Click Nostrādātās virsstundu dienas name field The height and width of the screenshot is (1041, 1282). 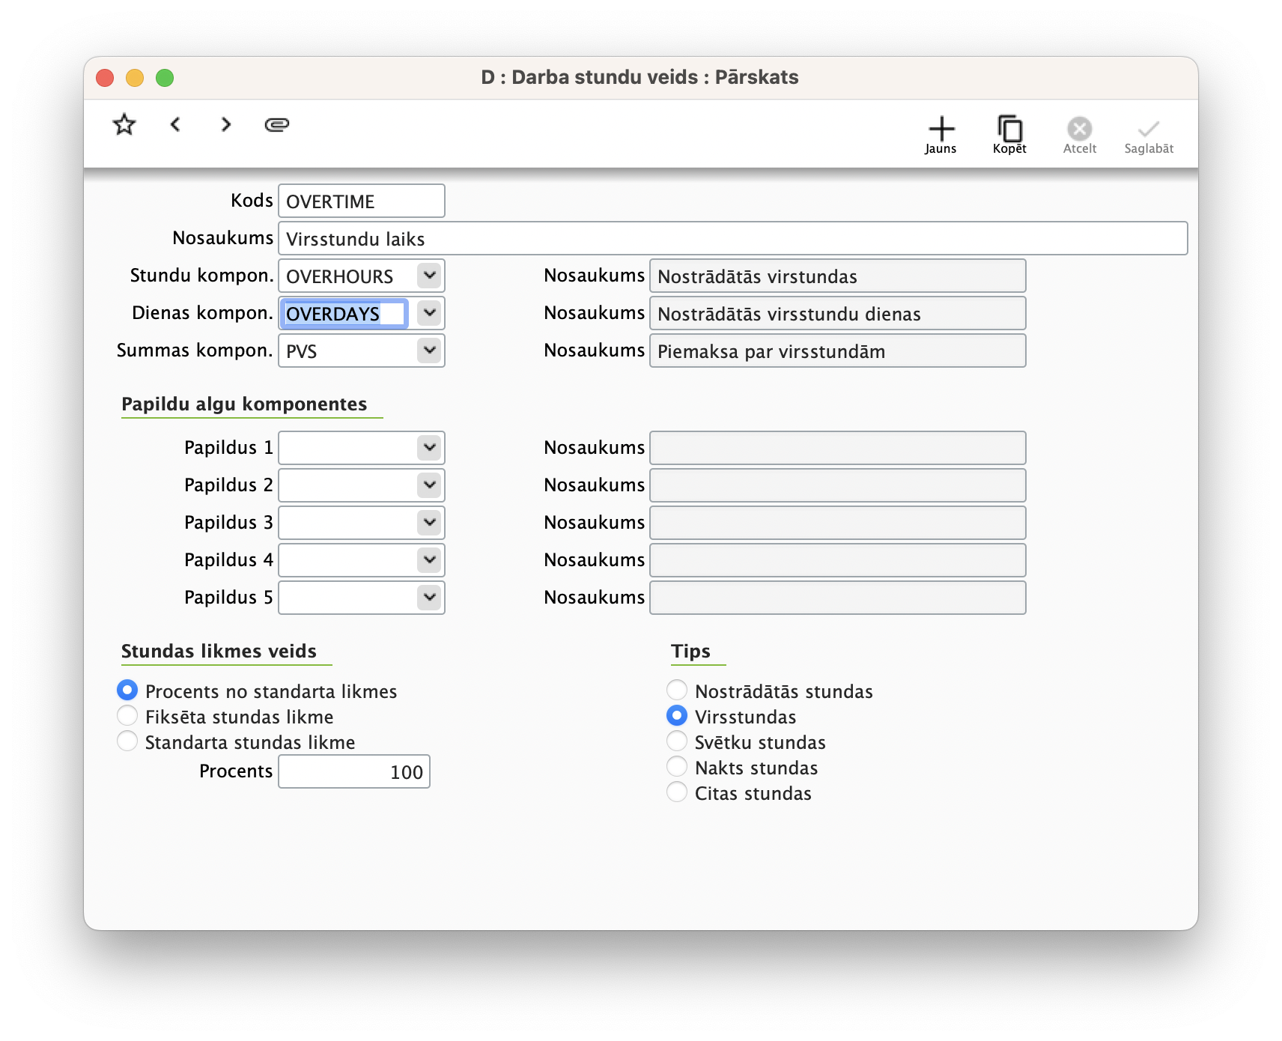click(837, 313)
